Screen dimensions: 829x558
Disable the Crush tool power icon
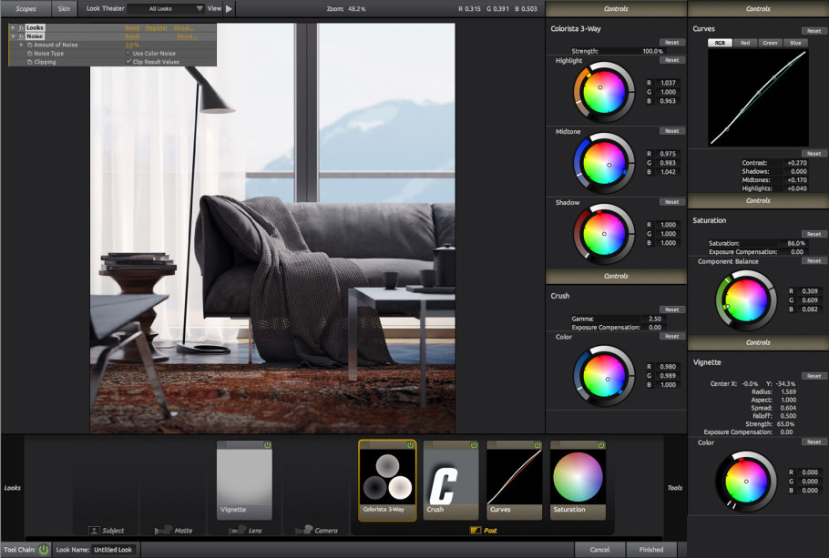tap(474, 445)
